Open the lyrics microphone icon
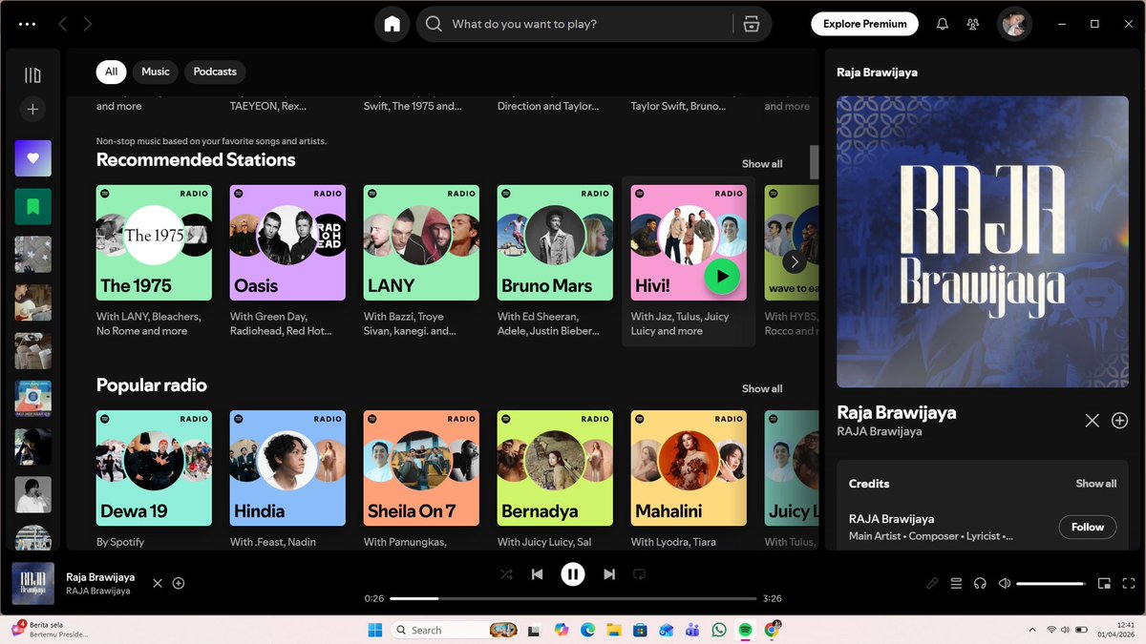Viewport: 1146px width, 644px height. pyautogui.click(x=932, y=583)
